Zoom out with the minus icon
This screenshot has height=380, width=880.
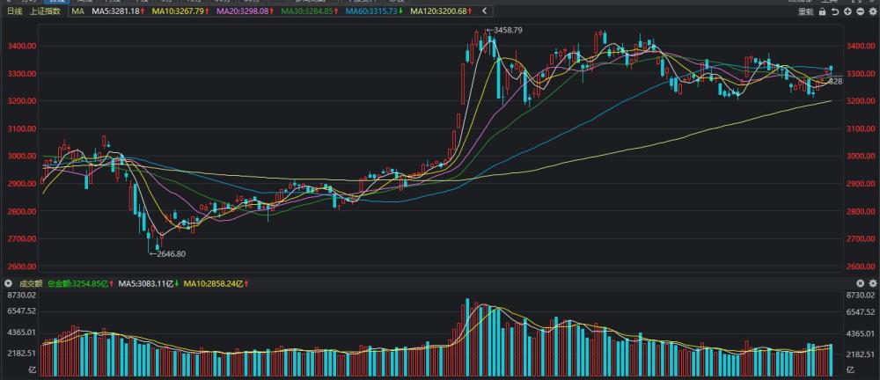[860, 12]
